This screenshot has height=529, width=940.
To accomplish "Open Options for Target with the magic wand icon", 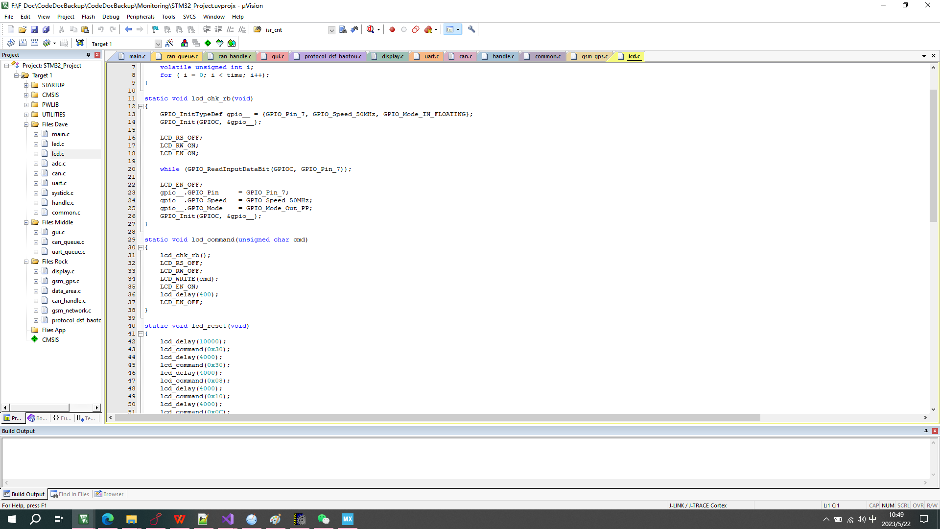I will [169, 43].
